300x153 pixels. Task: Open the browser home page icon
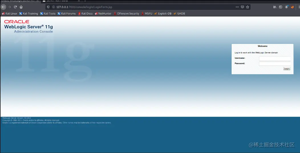(21, 7)
